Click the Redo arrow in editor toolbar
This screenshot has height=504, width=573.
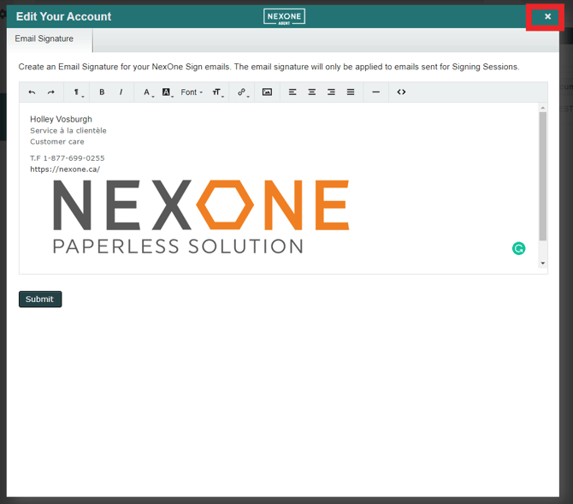[x=51, y=92]
